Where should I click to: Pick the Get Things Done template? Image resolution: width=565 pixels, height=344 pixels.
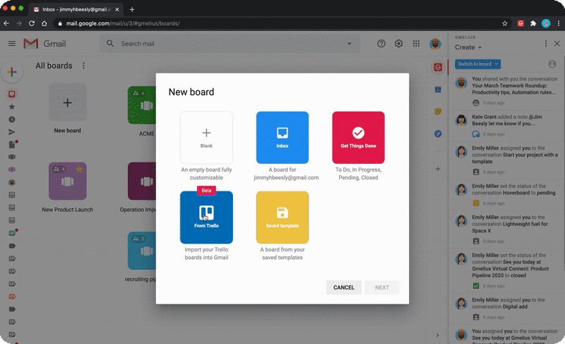358,137
